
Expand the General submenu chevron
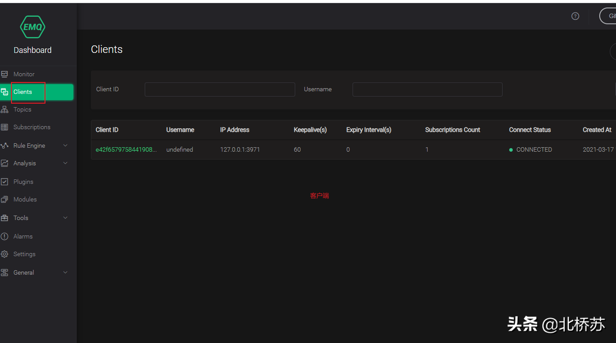[65, 272]
